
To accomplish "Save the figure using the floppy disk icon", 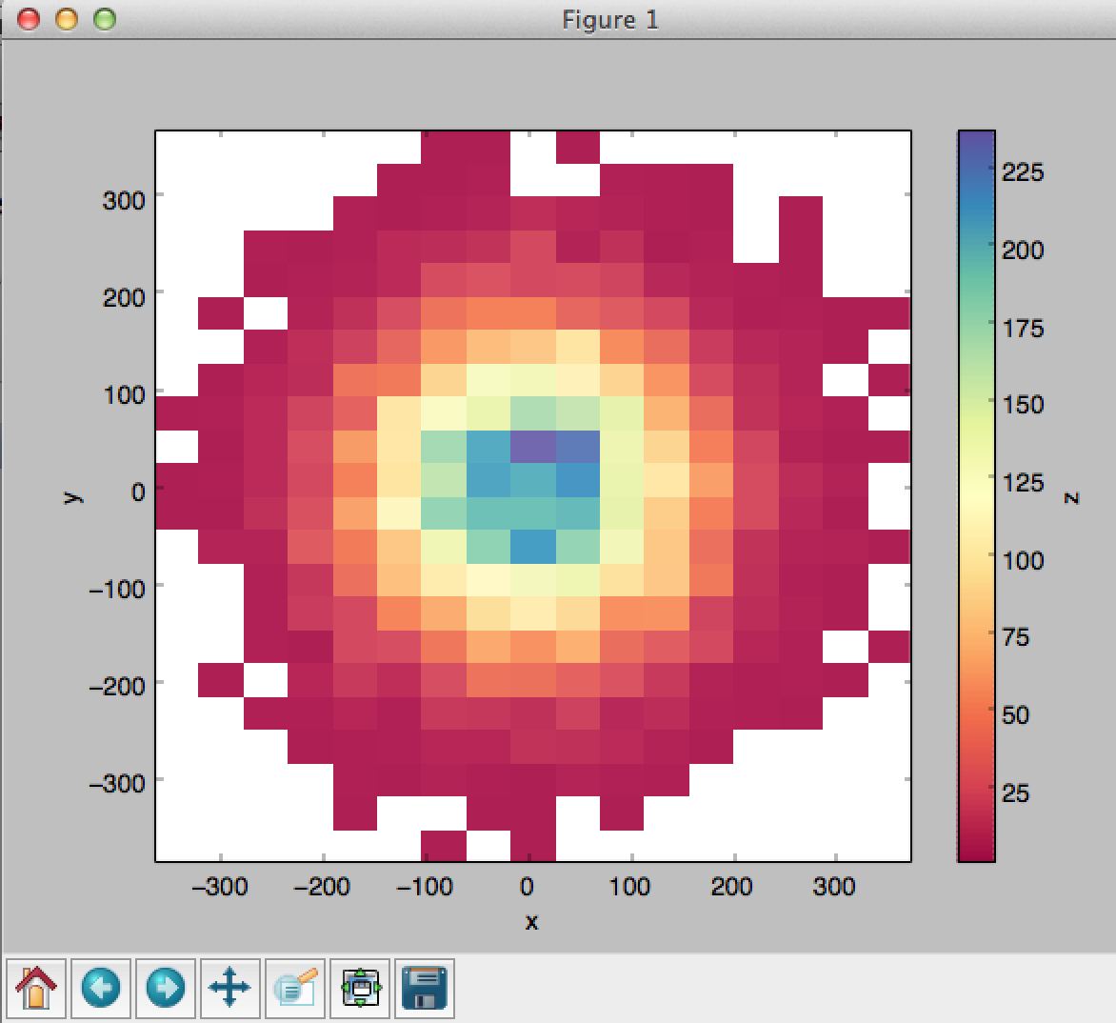I will point(425,988).
